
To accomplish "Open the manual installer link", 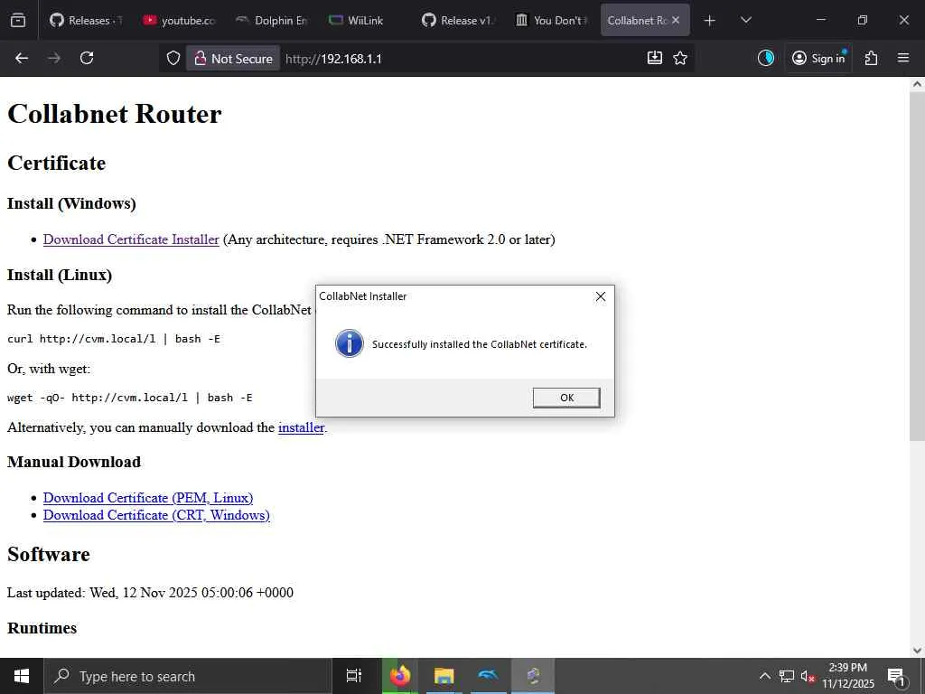I will coord(302,427).
